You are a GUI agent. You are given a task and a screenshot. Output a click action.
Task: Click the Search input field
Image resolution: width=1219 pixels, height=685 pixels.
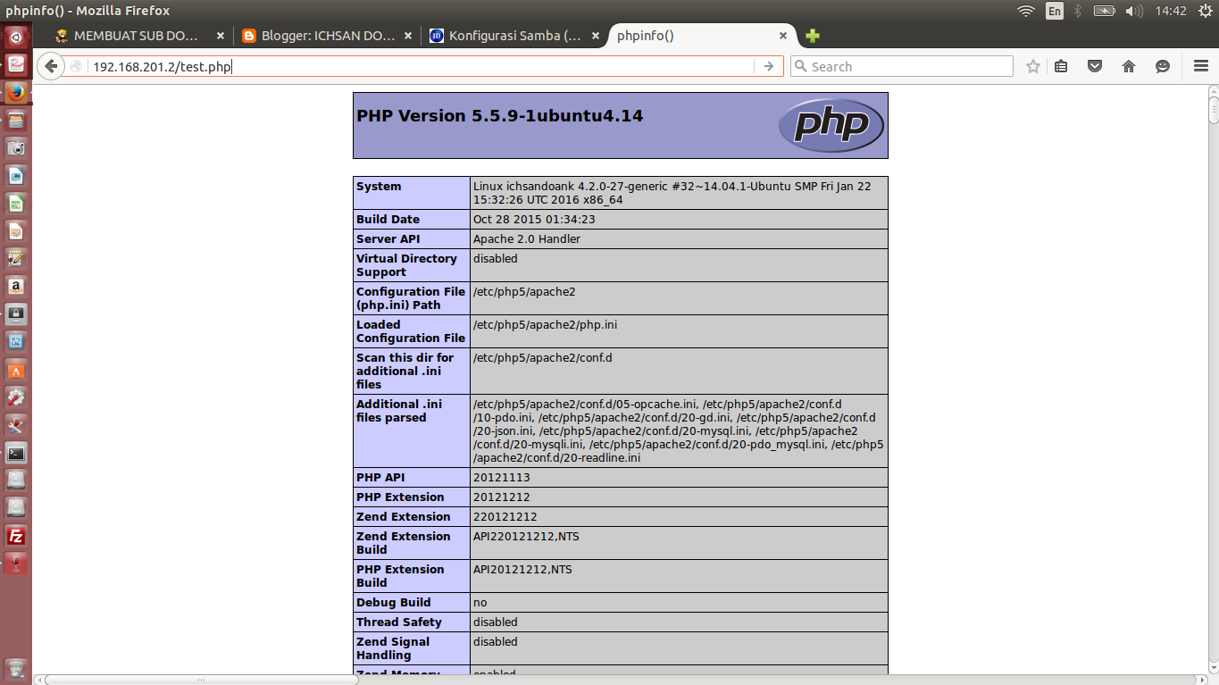click(902, 66)
